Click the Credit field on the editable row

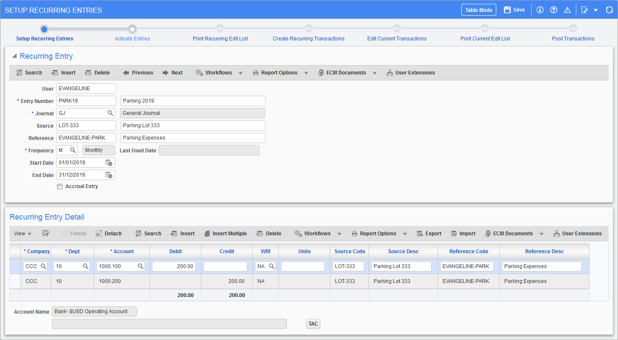[225, 266]
